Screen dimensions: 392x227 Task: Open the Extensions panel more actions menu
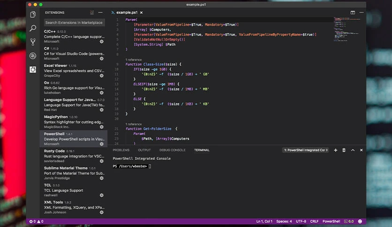click(x=100, y=13)
